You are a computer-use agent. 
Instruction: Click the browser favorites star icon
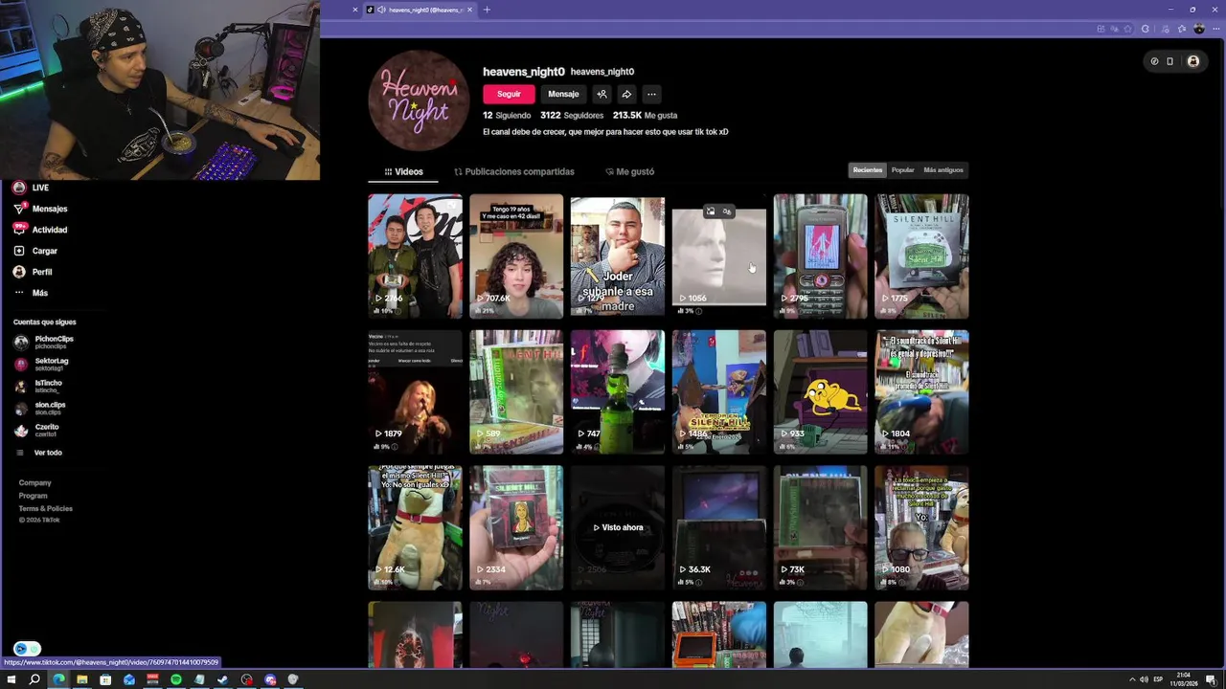1129,30
